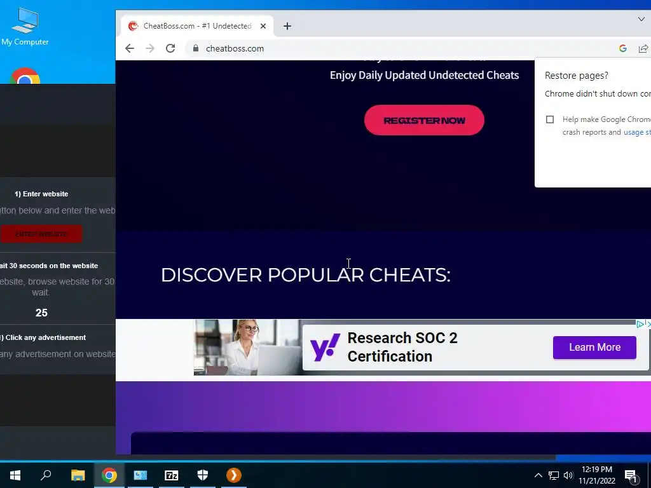651x488 pixels.
Task: Go forward to next page
Action: pos(150,48)
